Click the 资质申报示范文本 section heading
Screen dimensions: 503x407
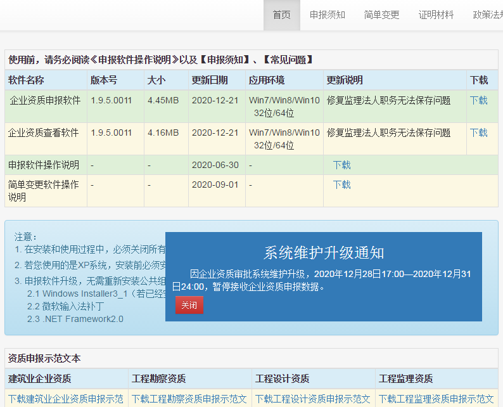click(x=45, y=358)
